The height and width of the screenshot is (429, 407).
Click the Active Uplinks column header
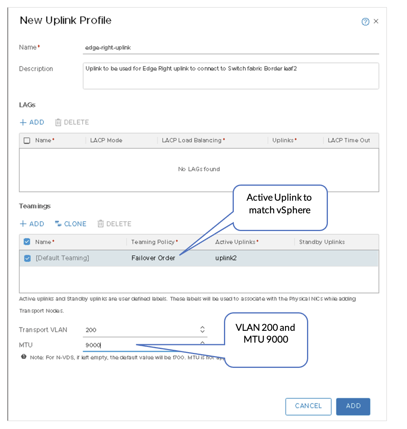235,242
